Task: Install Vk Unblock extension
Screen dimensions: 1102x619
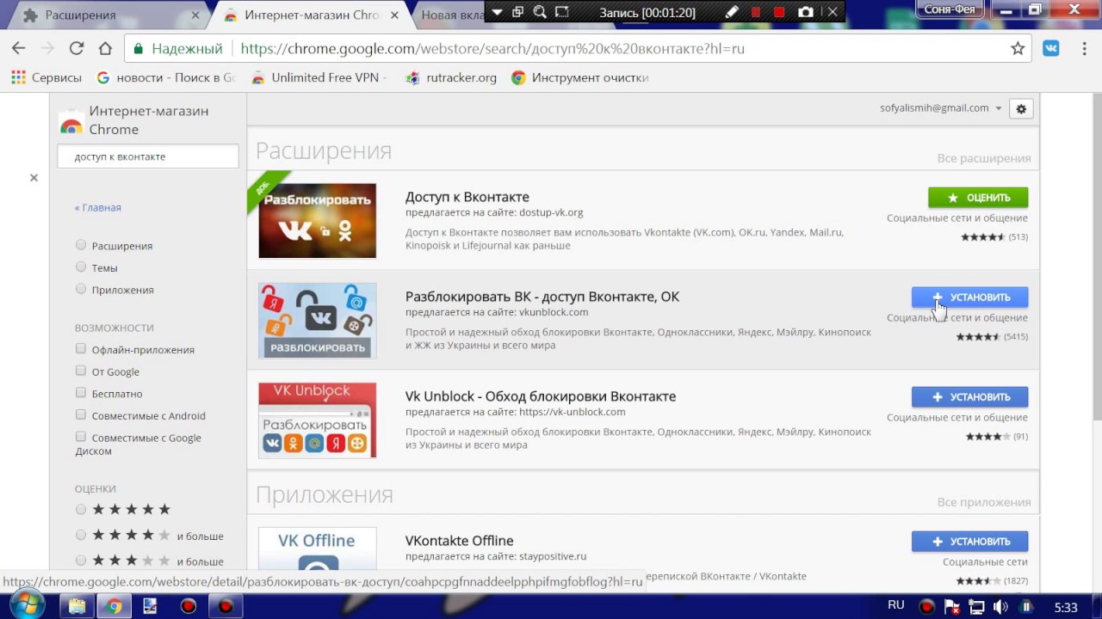Action: (x=969, y=397)
